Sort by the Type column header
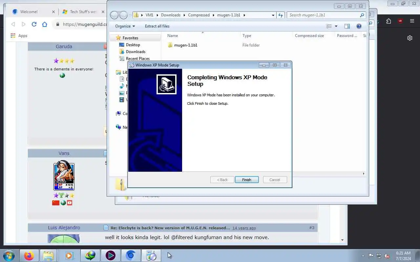The width and height of the screenshot is (420, 262). pyautogui.click(x=247, y=36)
